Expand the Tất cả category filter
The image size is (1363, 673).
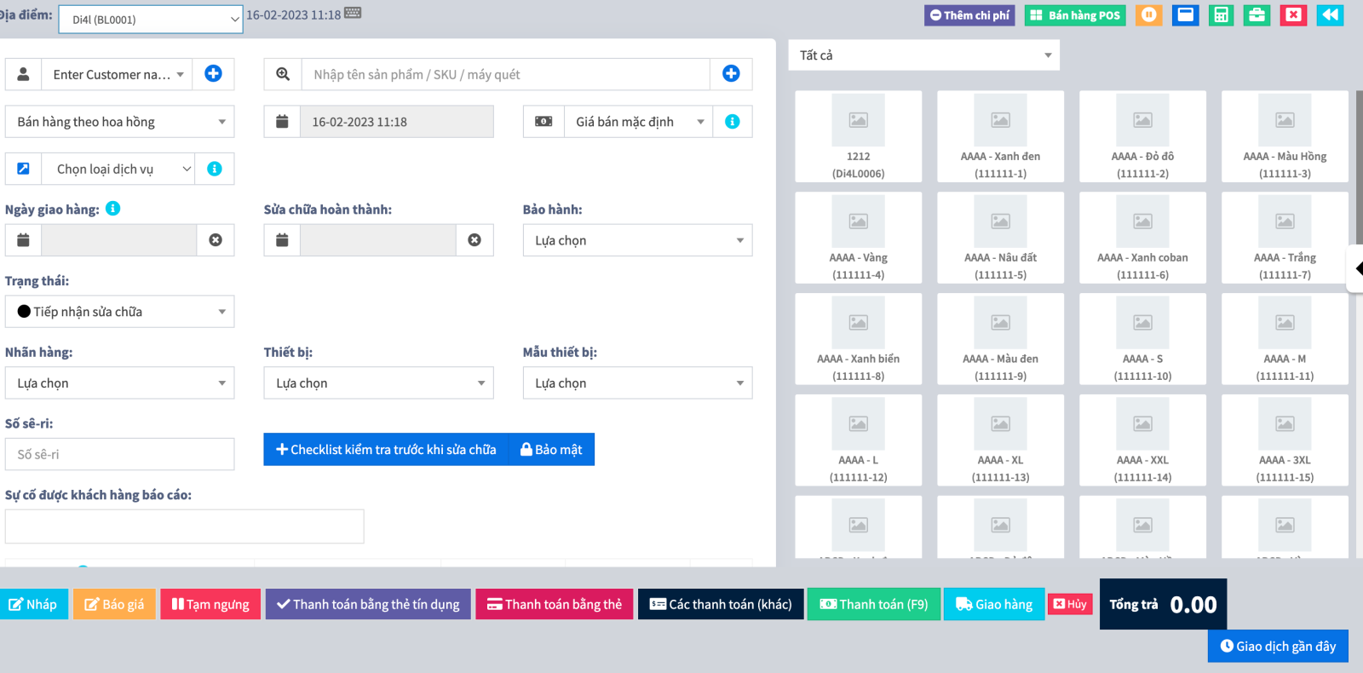click(924, 55)
